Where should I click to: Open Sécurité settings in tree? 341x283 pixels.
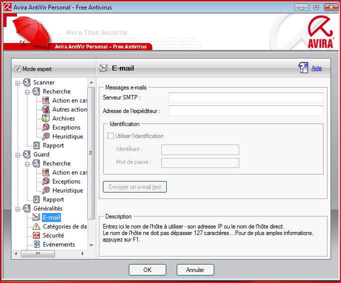tap(53, 235)
